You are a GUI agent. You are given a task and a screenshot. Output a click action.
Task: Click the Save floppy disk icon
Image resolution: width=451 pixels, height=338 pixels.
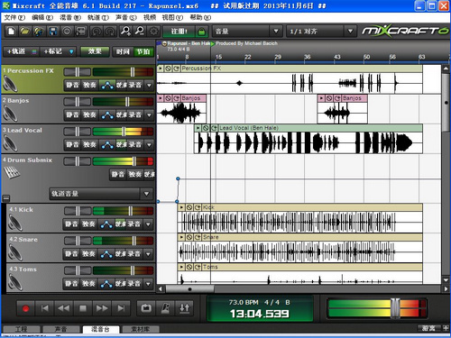coord(53,31)
